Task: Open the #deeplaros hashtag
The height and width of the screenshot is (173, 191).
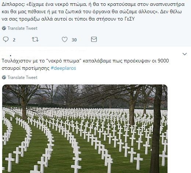Action: pyautogui.click(x=64, y=68)
